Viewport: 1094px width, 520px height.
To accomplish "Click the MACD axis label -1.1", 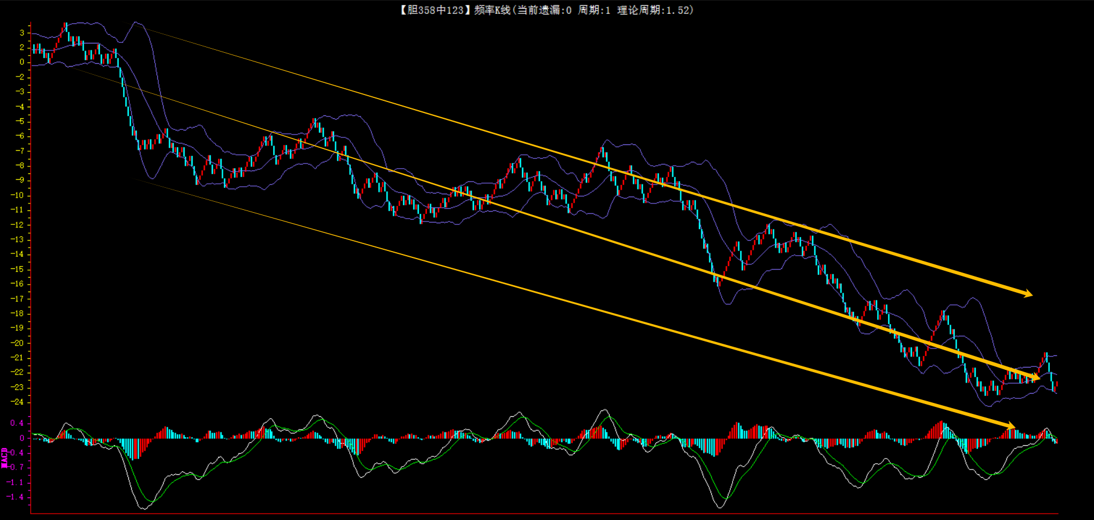I will point(15,482).
